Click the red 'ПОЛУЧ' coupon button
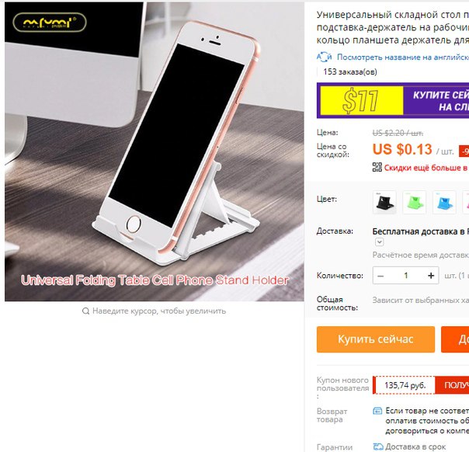This screenshot has width=469, height=452. pyautogui.click(x=452, y=385)
